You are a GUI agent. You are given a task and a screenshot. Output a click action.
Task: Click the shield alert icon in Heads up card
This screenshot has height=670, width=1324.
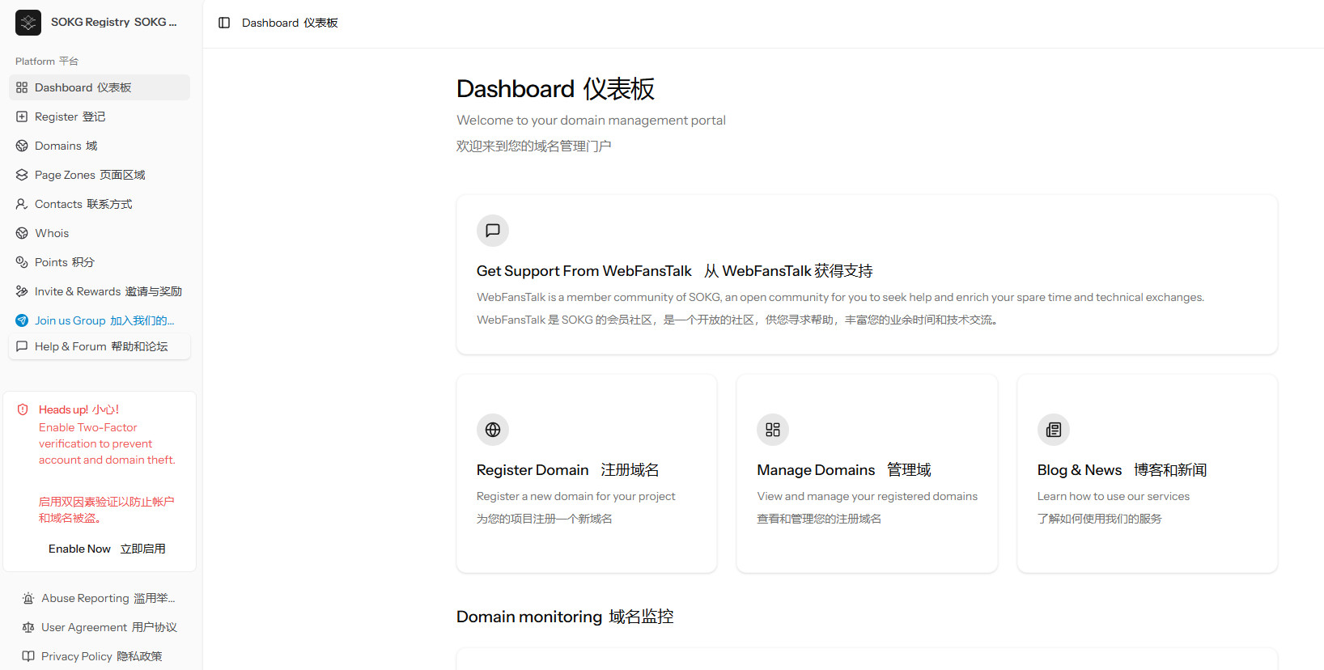(x=23, y=409)
